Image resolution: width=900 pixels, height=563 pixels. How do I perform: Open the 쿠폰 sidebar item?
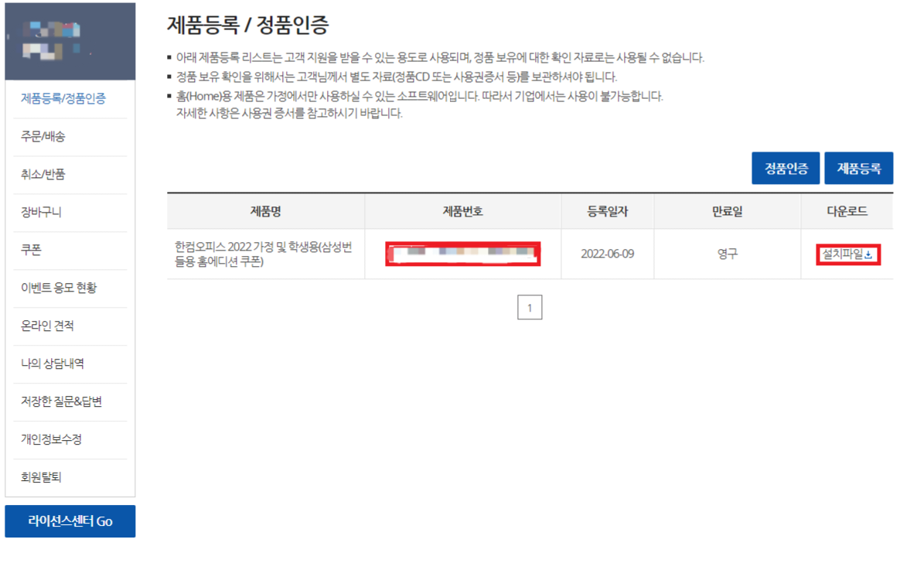click(31, 251)
